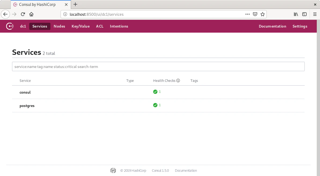Go to the browser home page icon
This screenshot has height=176, width=320.
click(31, 14)
